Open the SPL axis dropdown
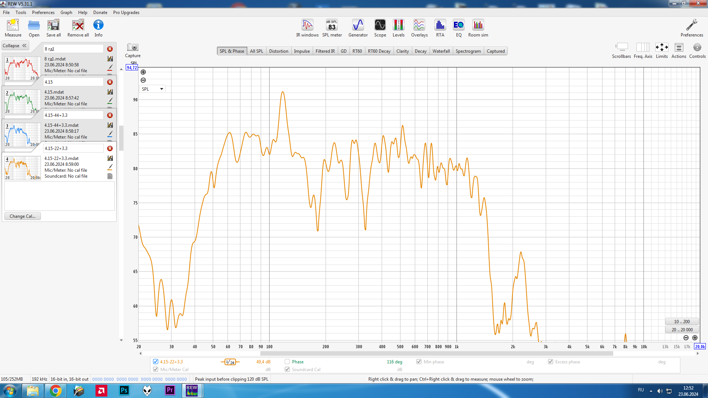 click(x=152, y=89)
